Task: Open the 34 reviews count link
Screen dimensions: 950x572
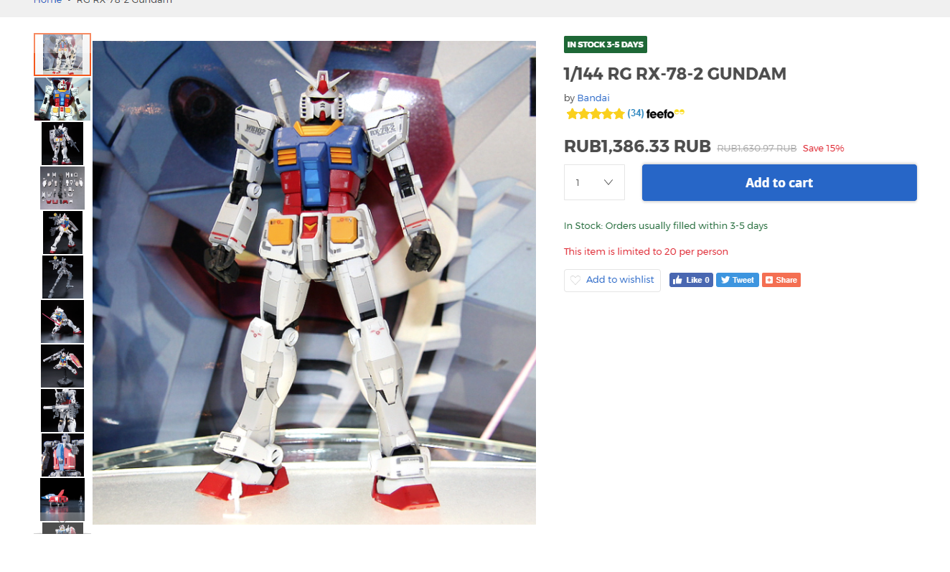Action: pyautogui.click(x=635, y=113)
